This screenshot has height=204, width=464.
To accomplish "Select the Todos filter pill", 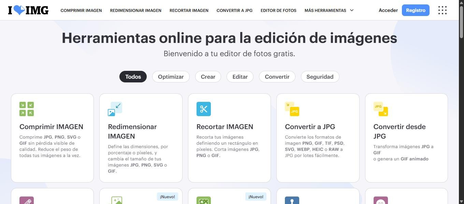I will click(133, 77).
